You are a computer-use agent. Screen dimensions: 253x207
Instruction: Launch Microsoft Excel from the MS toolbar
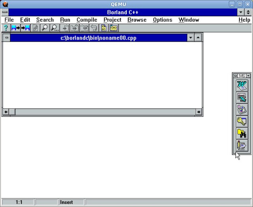pyautogui.click(x=242, y=98)
